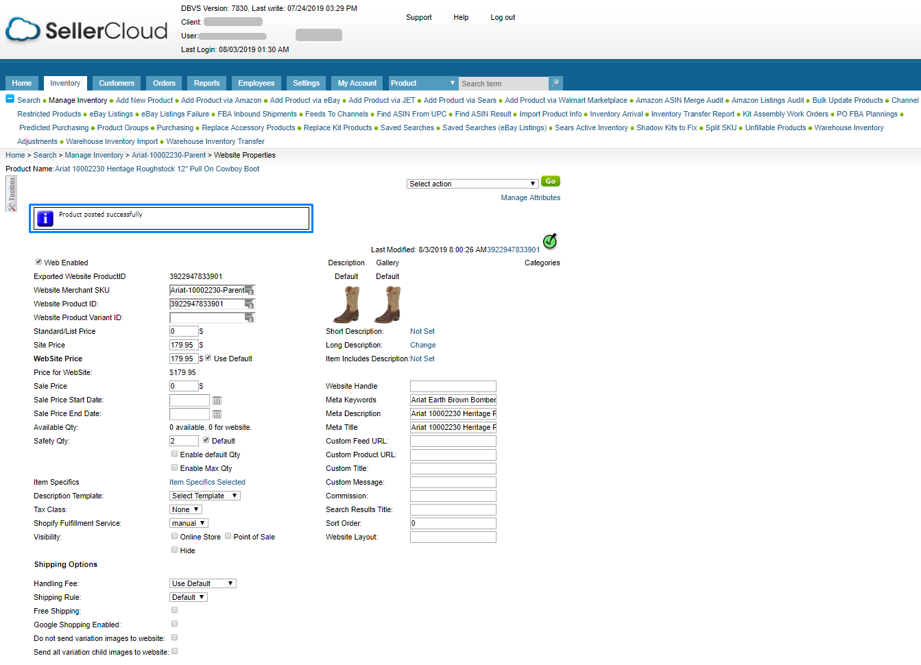Click the Categories column header
Viewport: 921px width, 665px height.
tap(542, 263)
